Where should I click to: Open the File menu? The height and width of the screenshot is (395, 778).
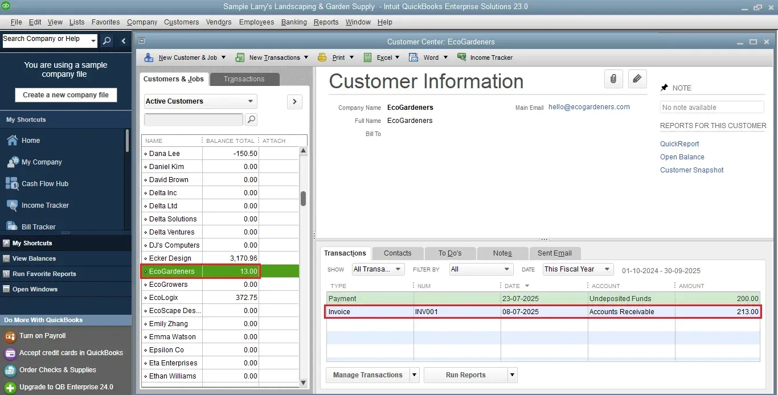[x=16, y=22]
